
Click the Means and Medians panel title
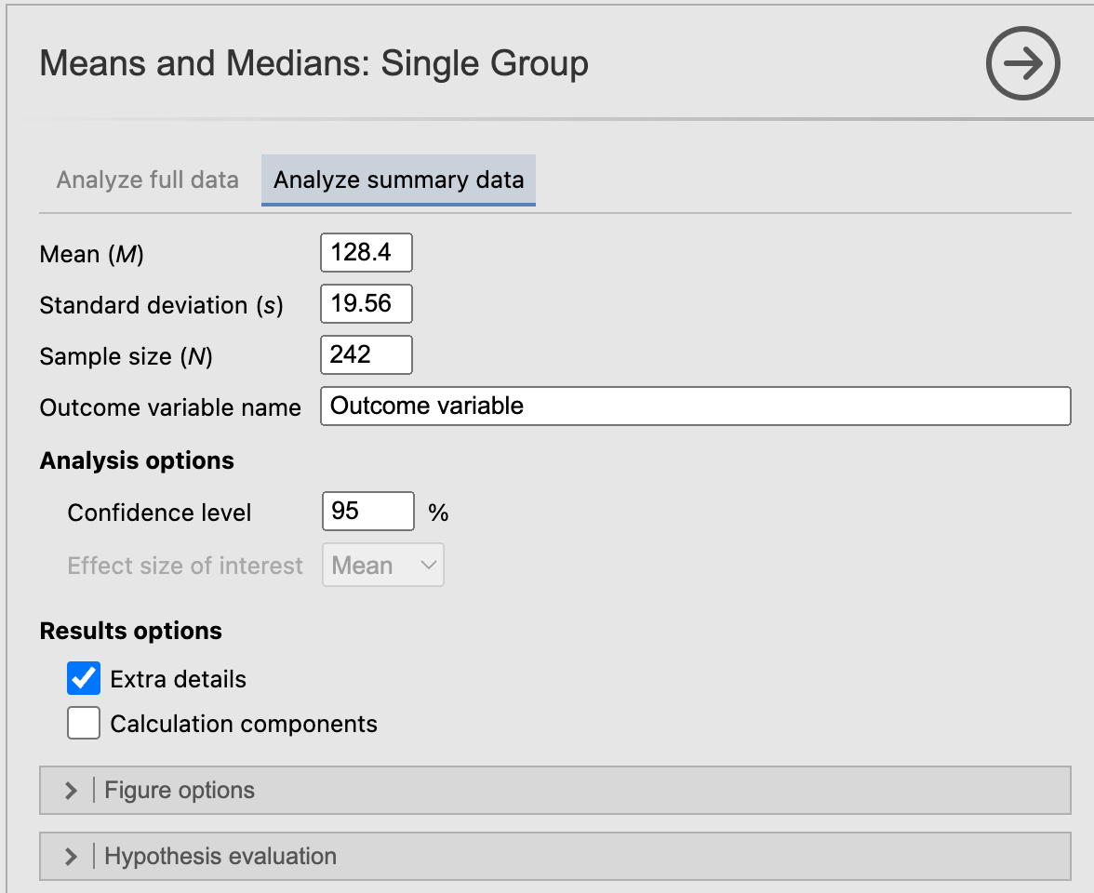click(x=314, y=64)
